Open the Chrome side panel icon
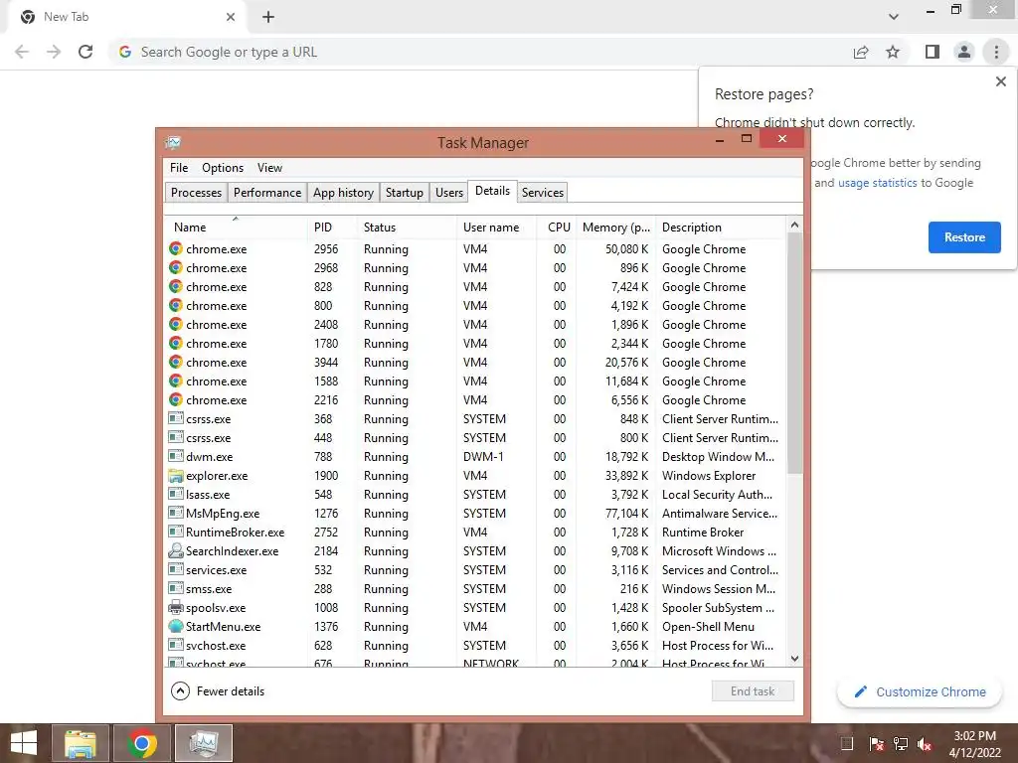The image size is (1018, 763). pos(933,52)
